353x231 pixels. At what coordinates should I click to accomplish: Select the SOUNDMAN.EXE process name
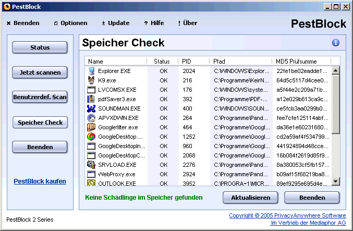coord(119,108)
